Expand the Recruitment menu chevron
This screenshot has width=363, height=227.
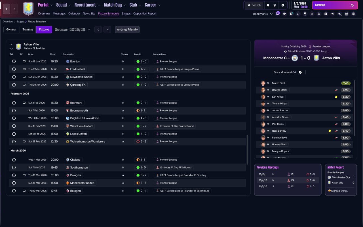(x=99, y=5)
